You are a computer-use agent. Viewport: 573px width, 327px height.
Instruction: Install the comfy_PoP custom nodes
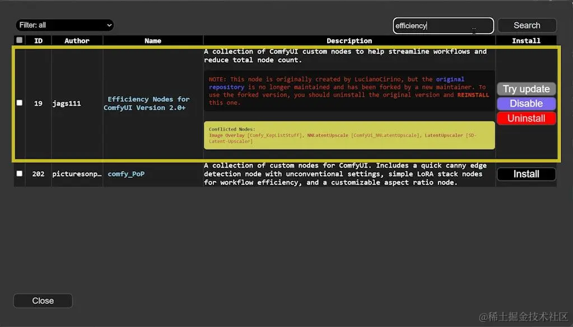[526, 174]
